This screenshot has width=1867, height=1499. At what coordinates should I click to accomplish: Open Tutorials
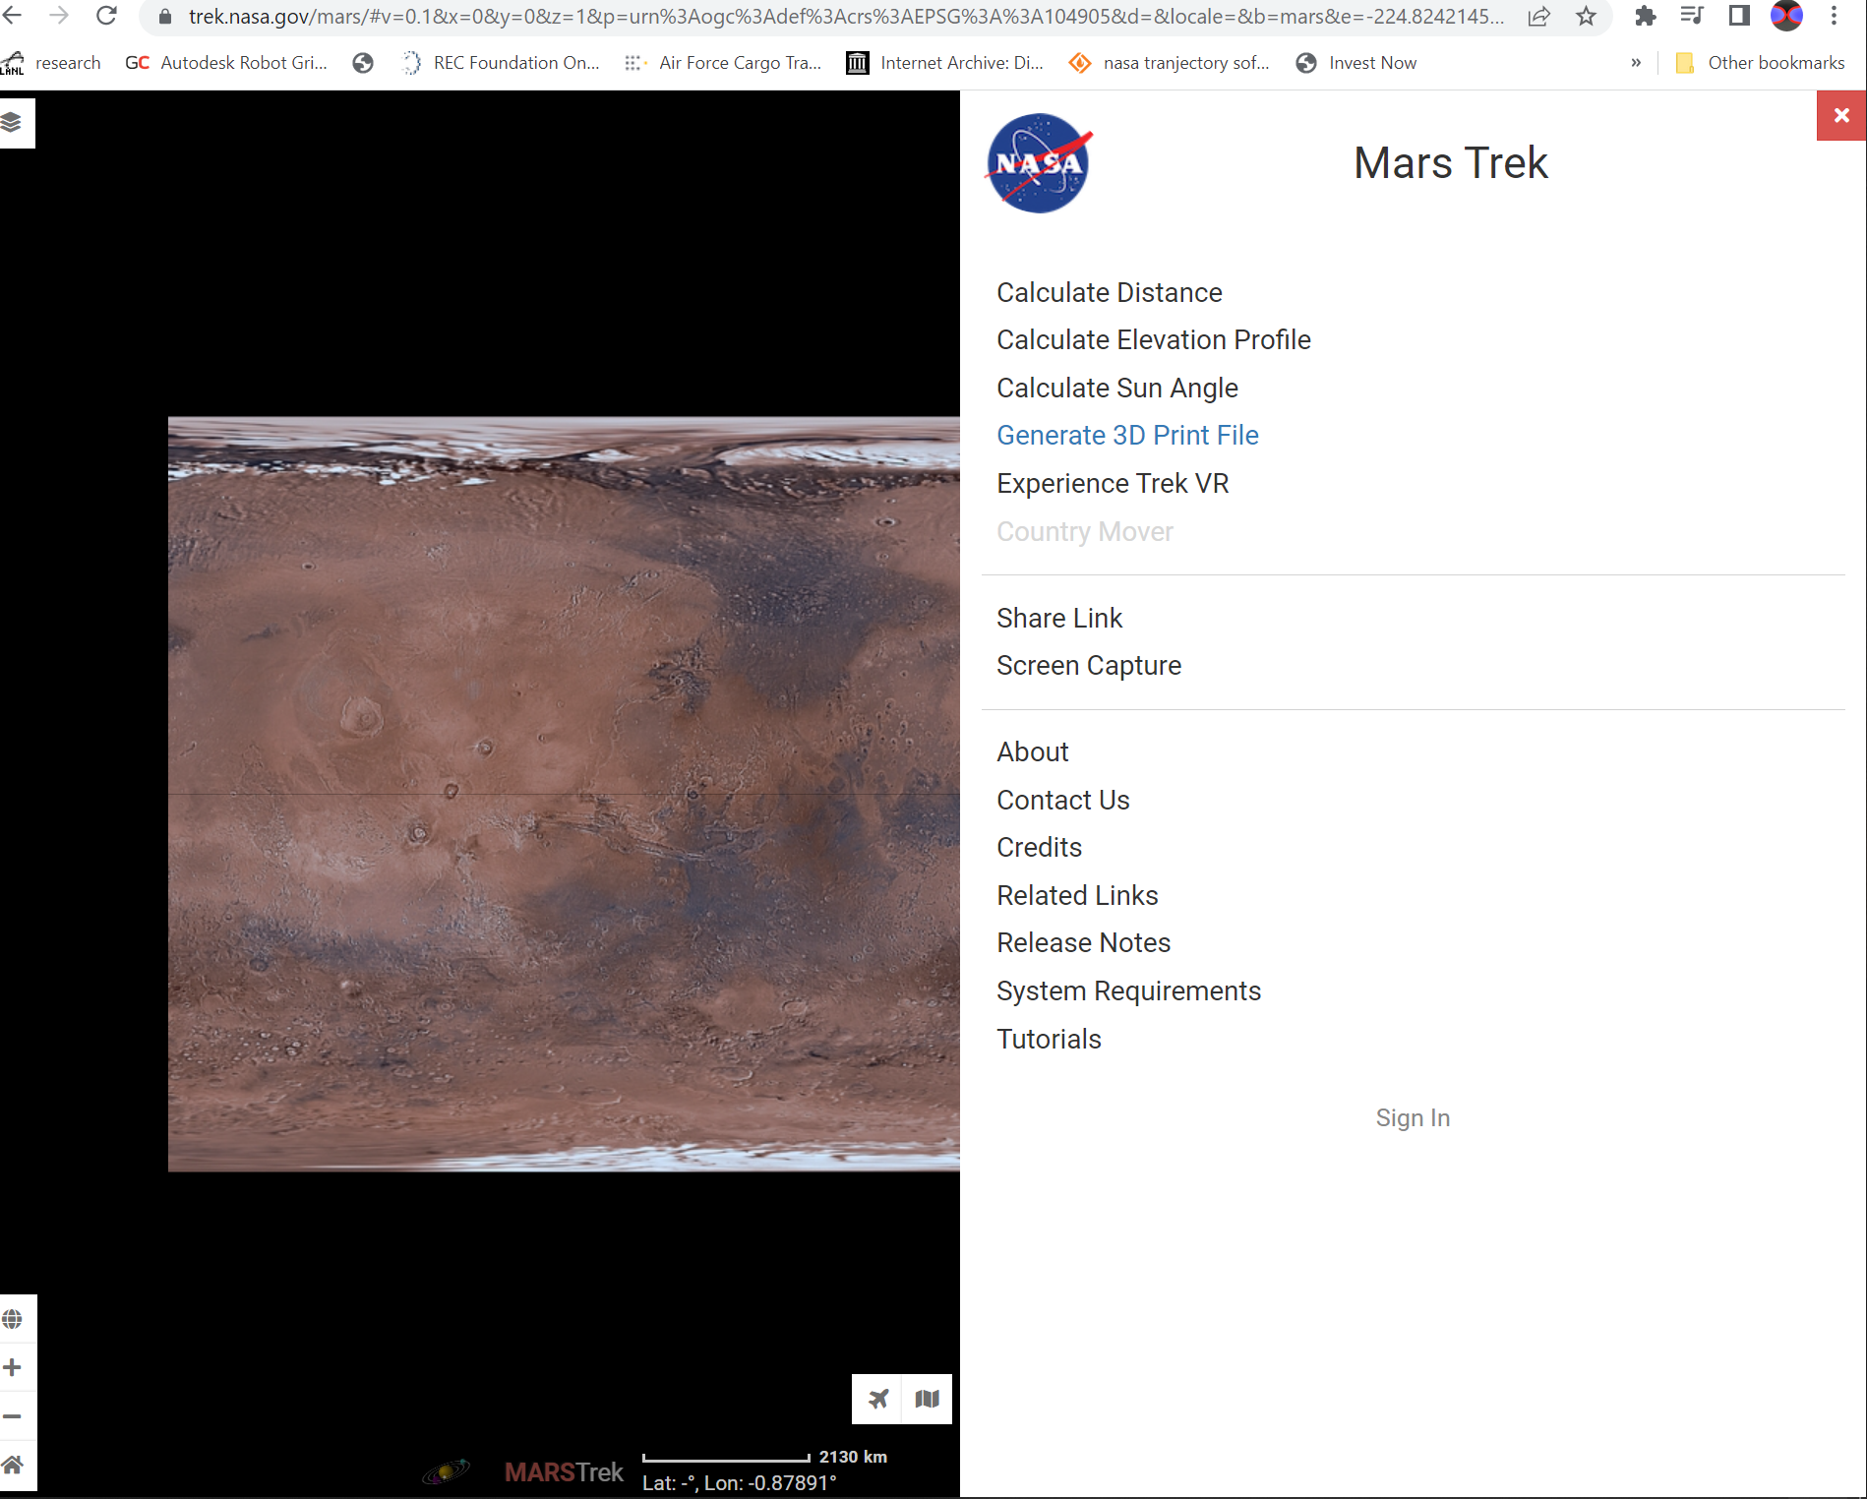click(1049, 1039)
